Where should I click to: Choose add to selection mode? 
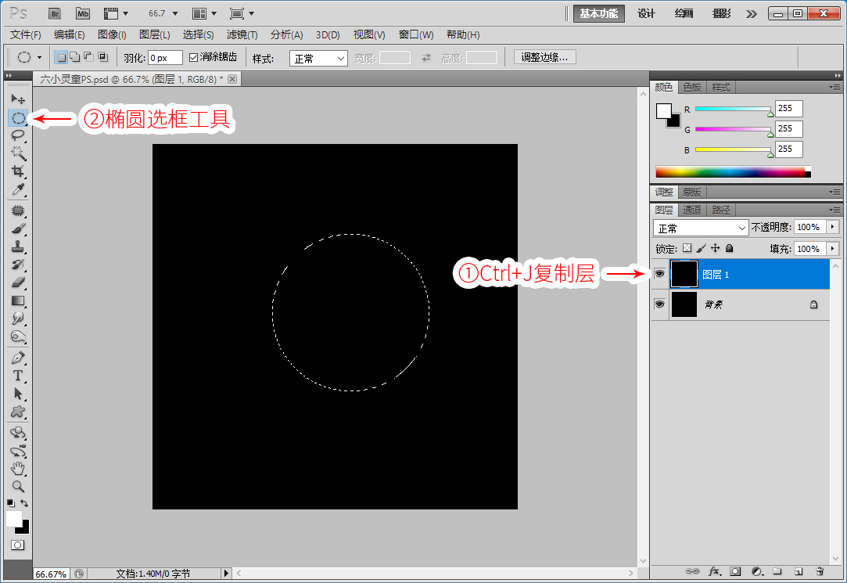75,57
